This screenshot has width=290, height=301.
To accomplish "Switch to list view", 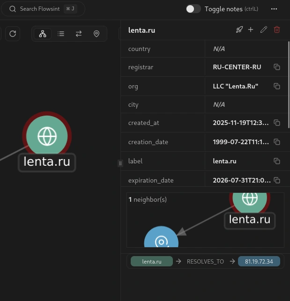I will (61, 34).
